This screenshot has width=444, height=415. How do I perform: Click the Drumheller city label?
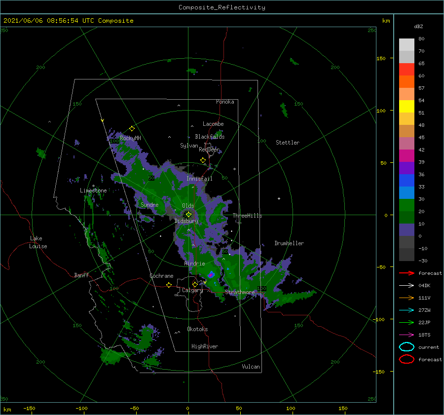click(x=289, y=243)
